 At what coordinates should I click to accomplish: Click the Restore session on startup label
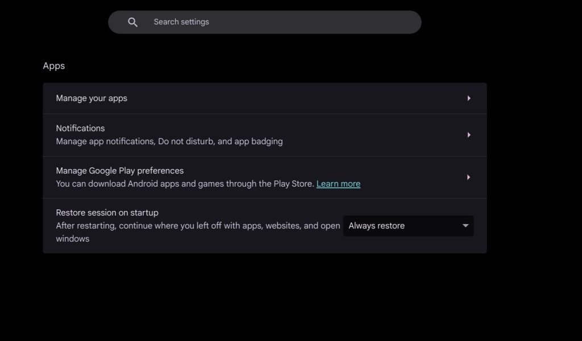coord(107,213)
